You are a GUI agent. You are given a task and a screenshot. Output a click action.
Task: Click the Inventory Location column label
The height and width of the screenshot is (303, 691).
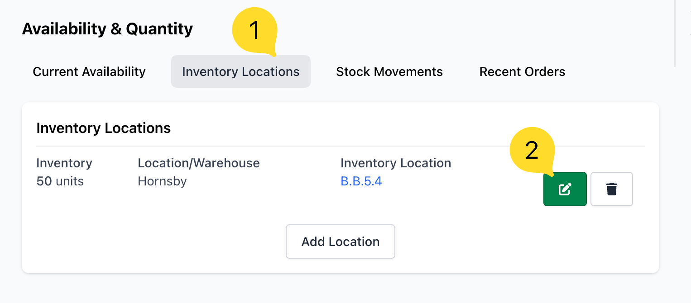pos(395,163)
